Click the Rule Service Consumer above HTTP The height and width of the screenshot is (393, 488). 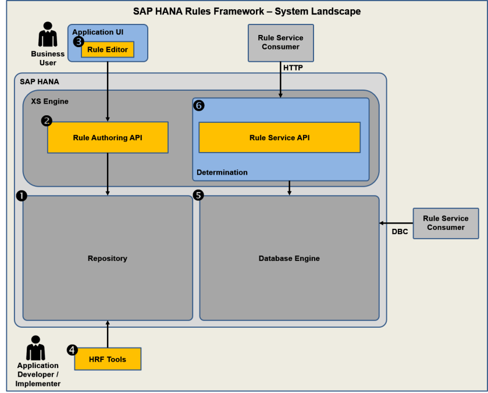280,43
